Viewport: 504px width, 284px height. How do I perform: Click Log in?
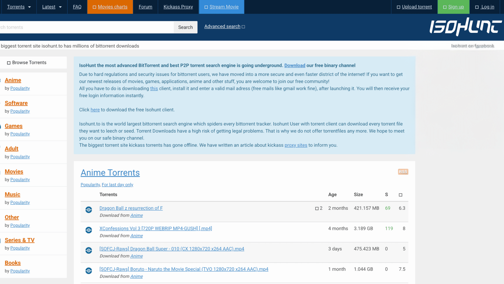click(x=485, y=7)
